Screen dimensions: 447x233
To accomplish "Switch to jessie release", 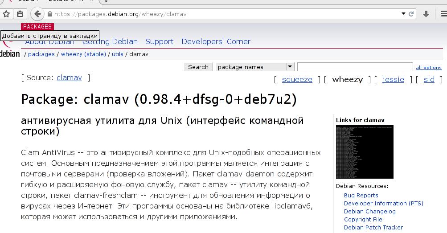I will pyautogui.click(x=393, y=79).
